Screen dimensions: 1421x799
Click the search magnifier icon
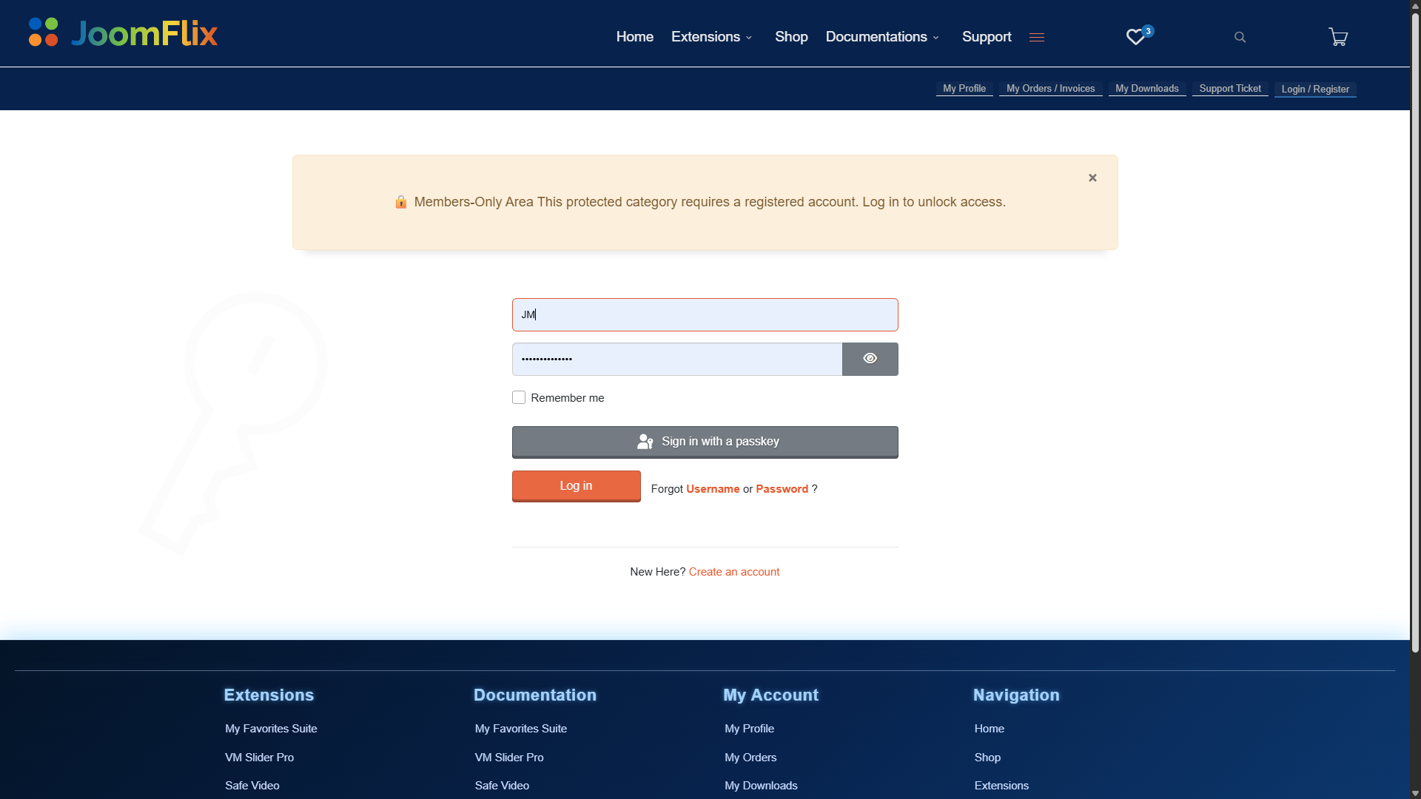(1240, 37)
